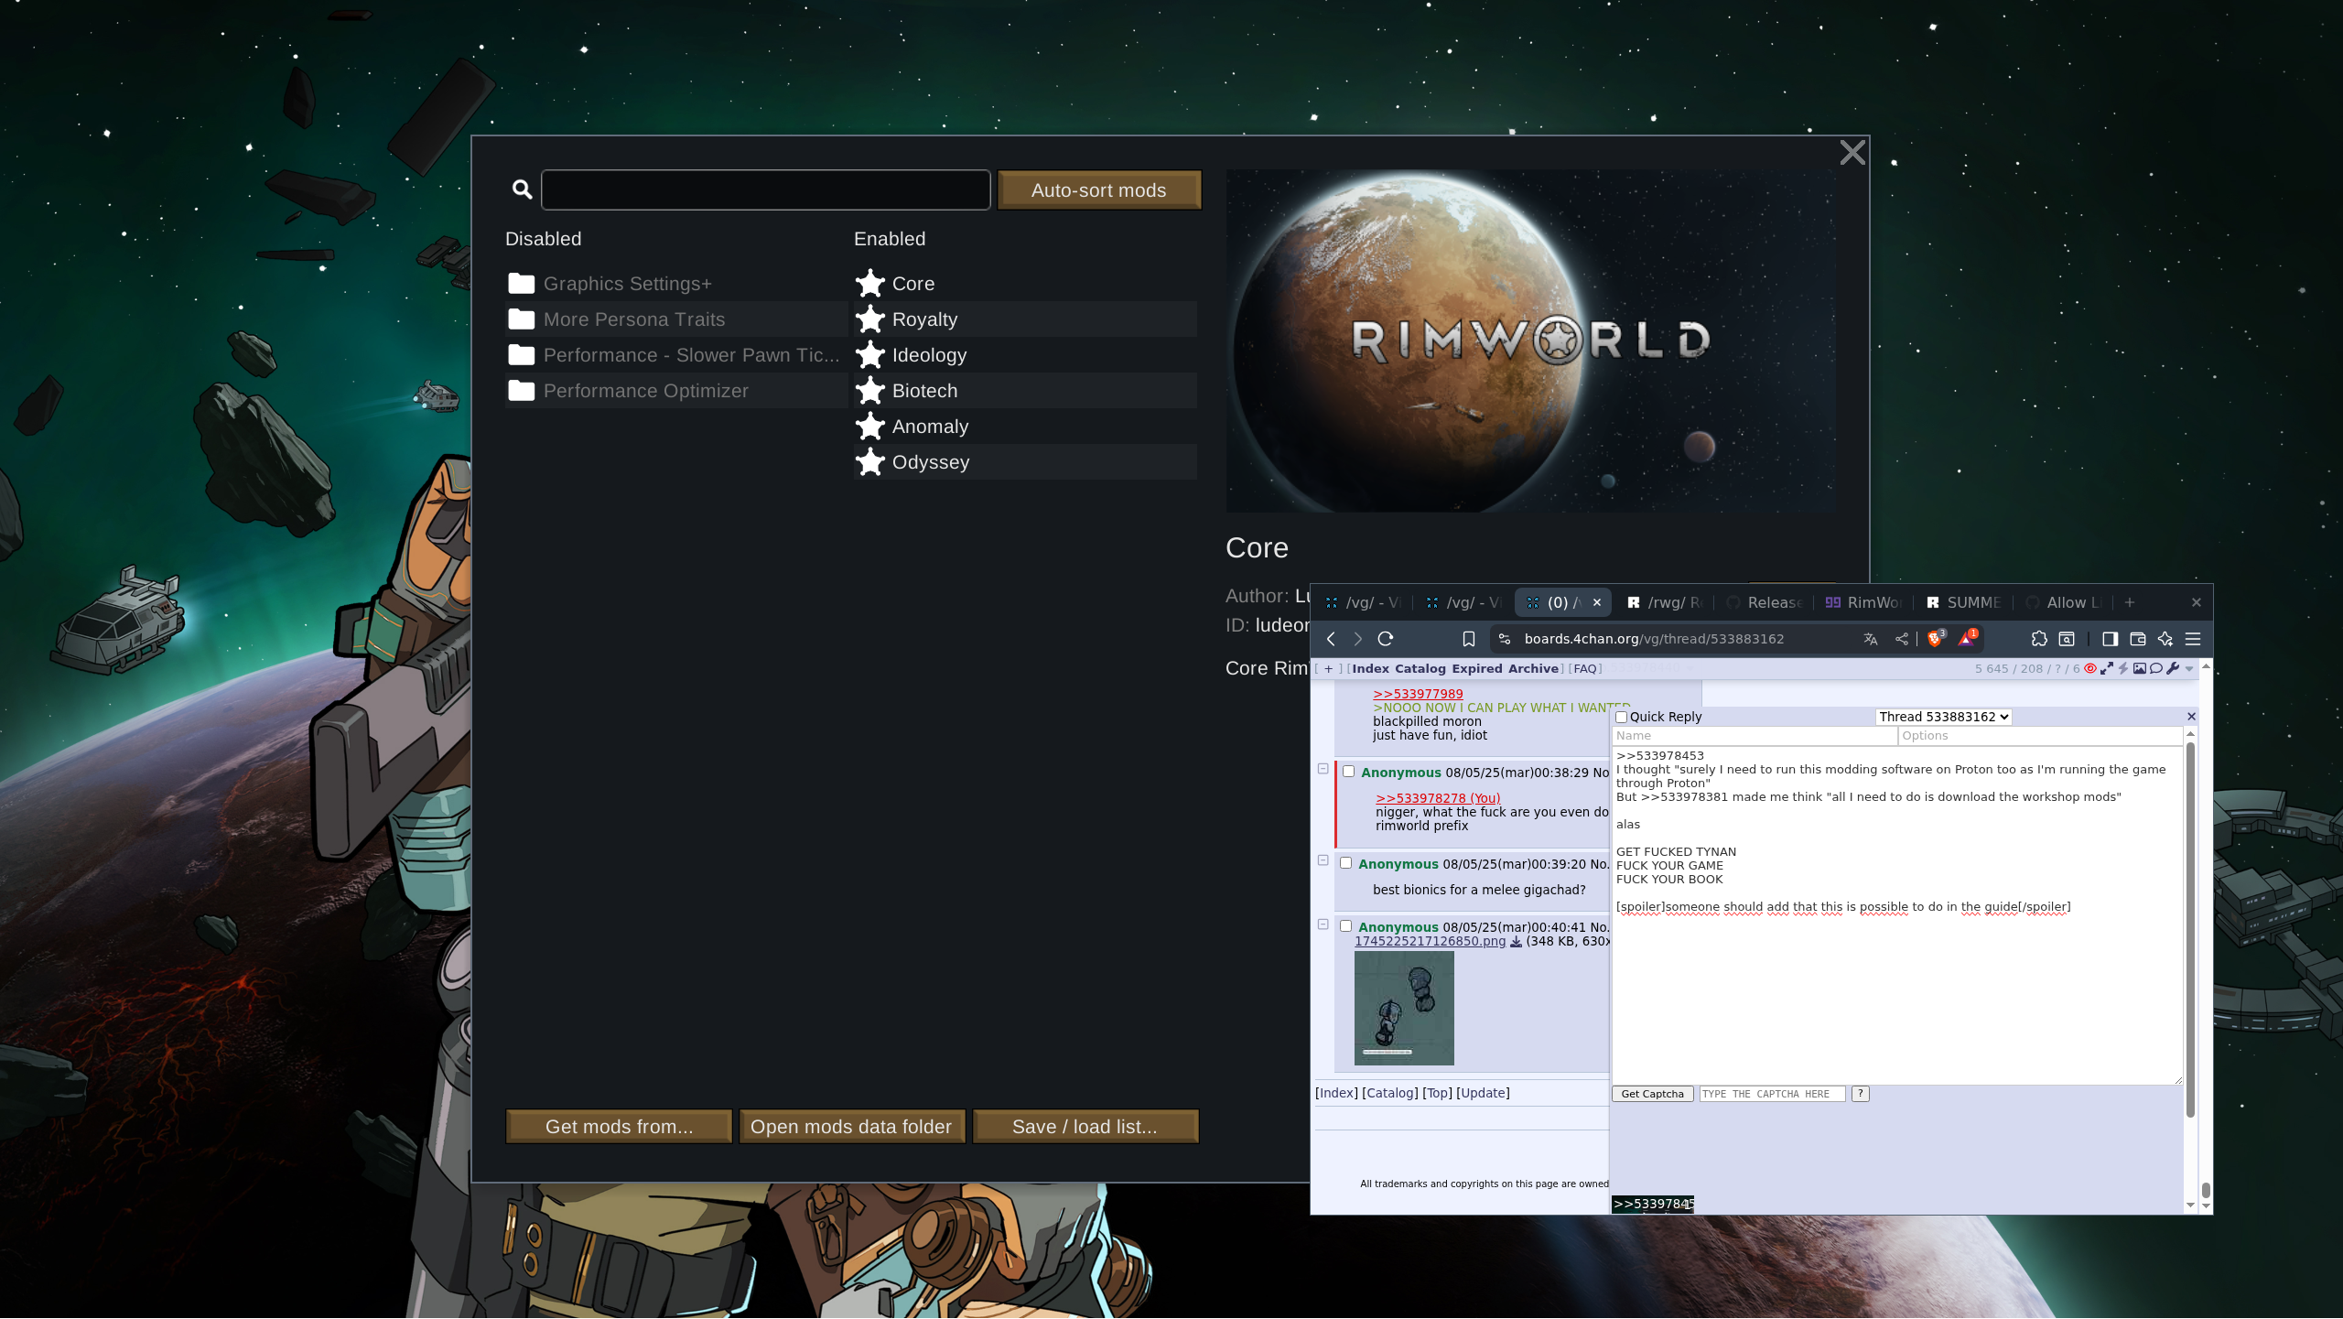Open the Brave Wallet icon

[2138, 639]
